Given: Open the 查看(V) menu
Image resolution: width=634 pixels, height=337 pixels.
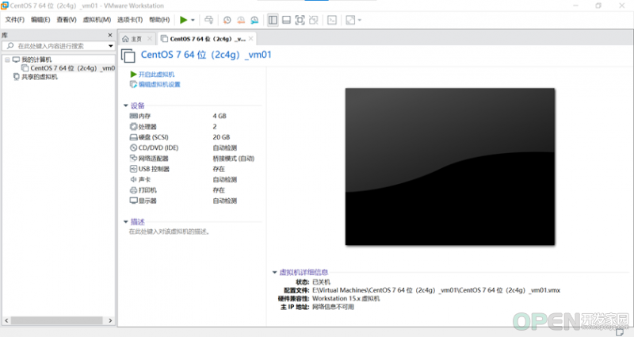Looking at the screenshot, I should pyautogui.click(x=67, y=20).
